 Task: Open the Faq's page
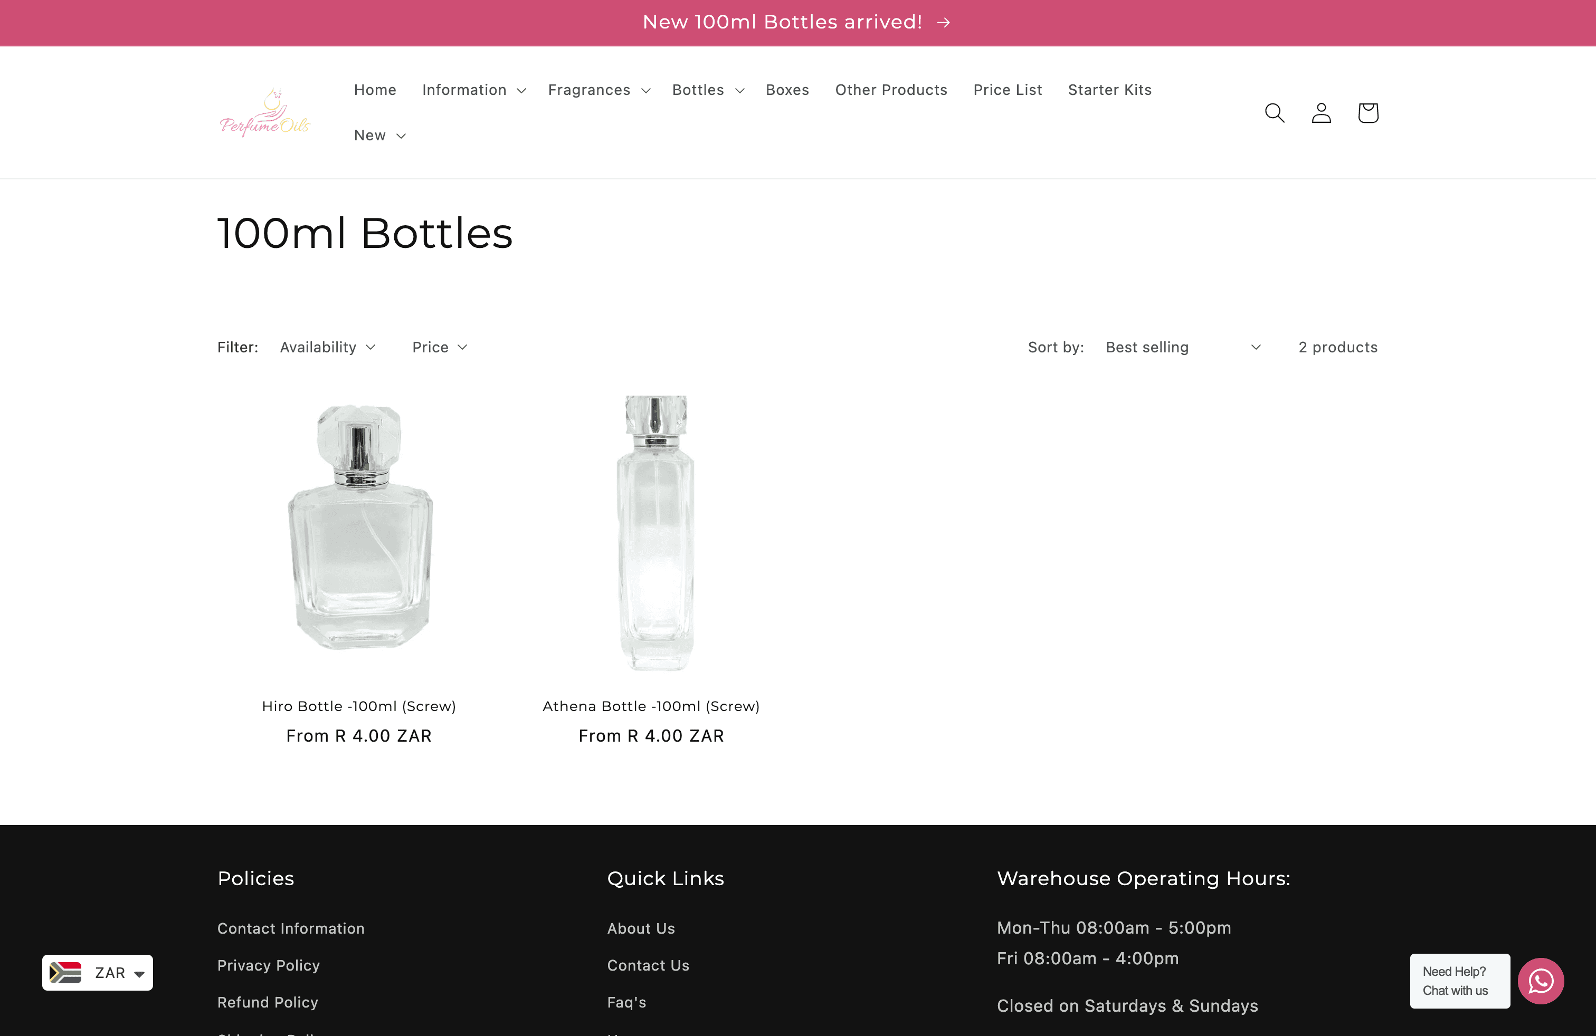tap(625, 1002)
